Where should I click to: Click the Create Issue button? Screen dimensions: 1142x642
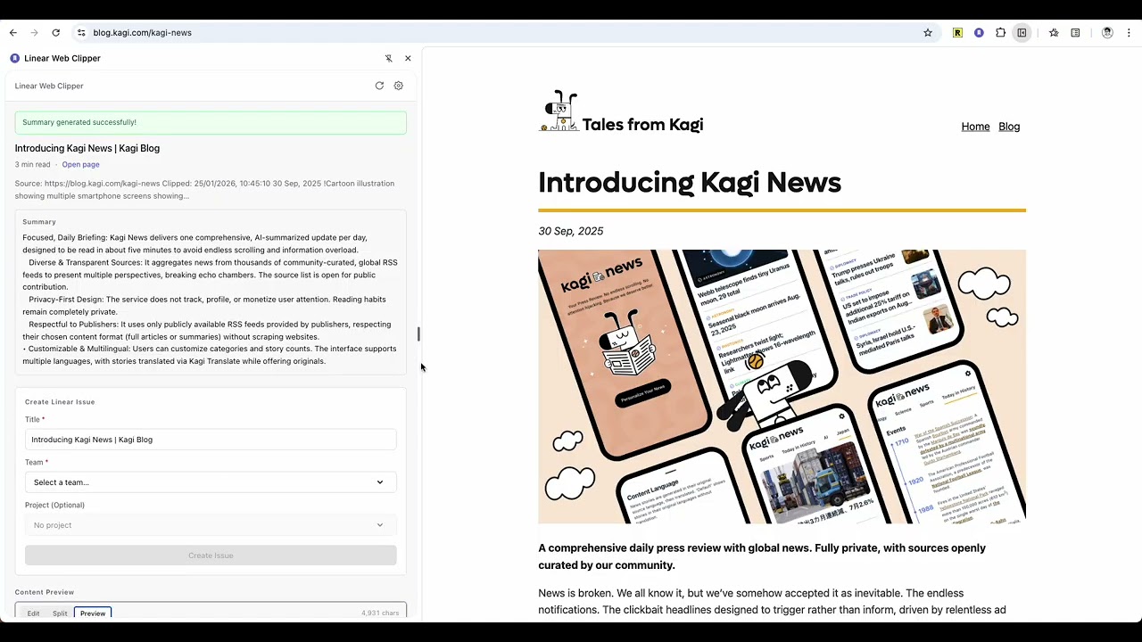point(211,556)
